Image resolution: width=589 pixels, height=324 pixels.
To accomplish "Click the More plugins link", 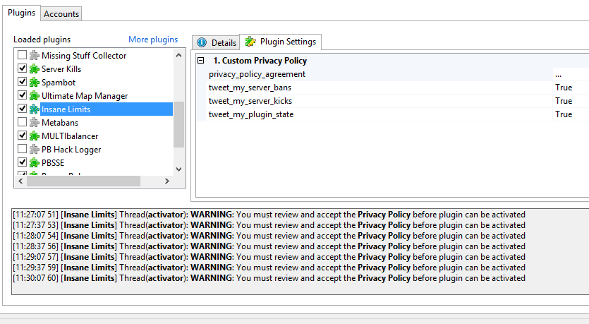I will (153, 40).
